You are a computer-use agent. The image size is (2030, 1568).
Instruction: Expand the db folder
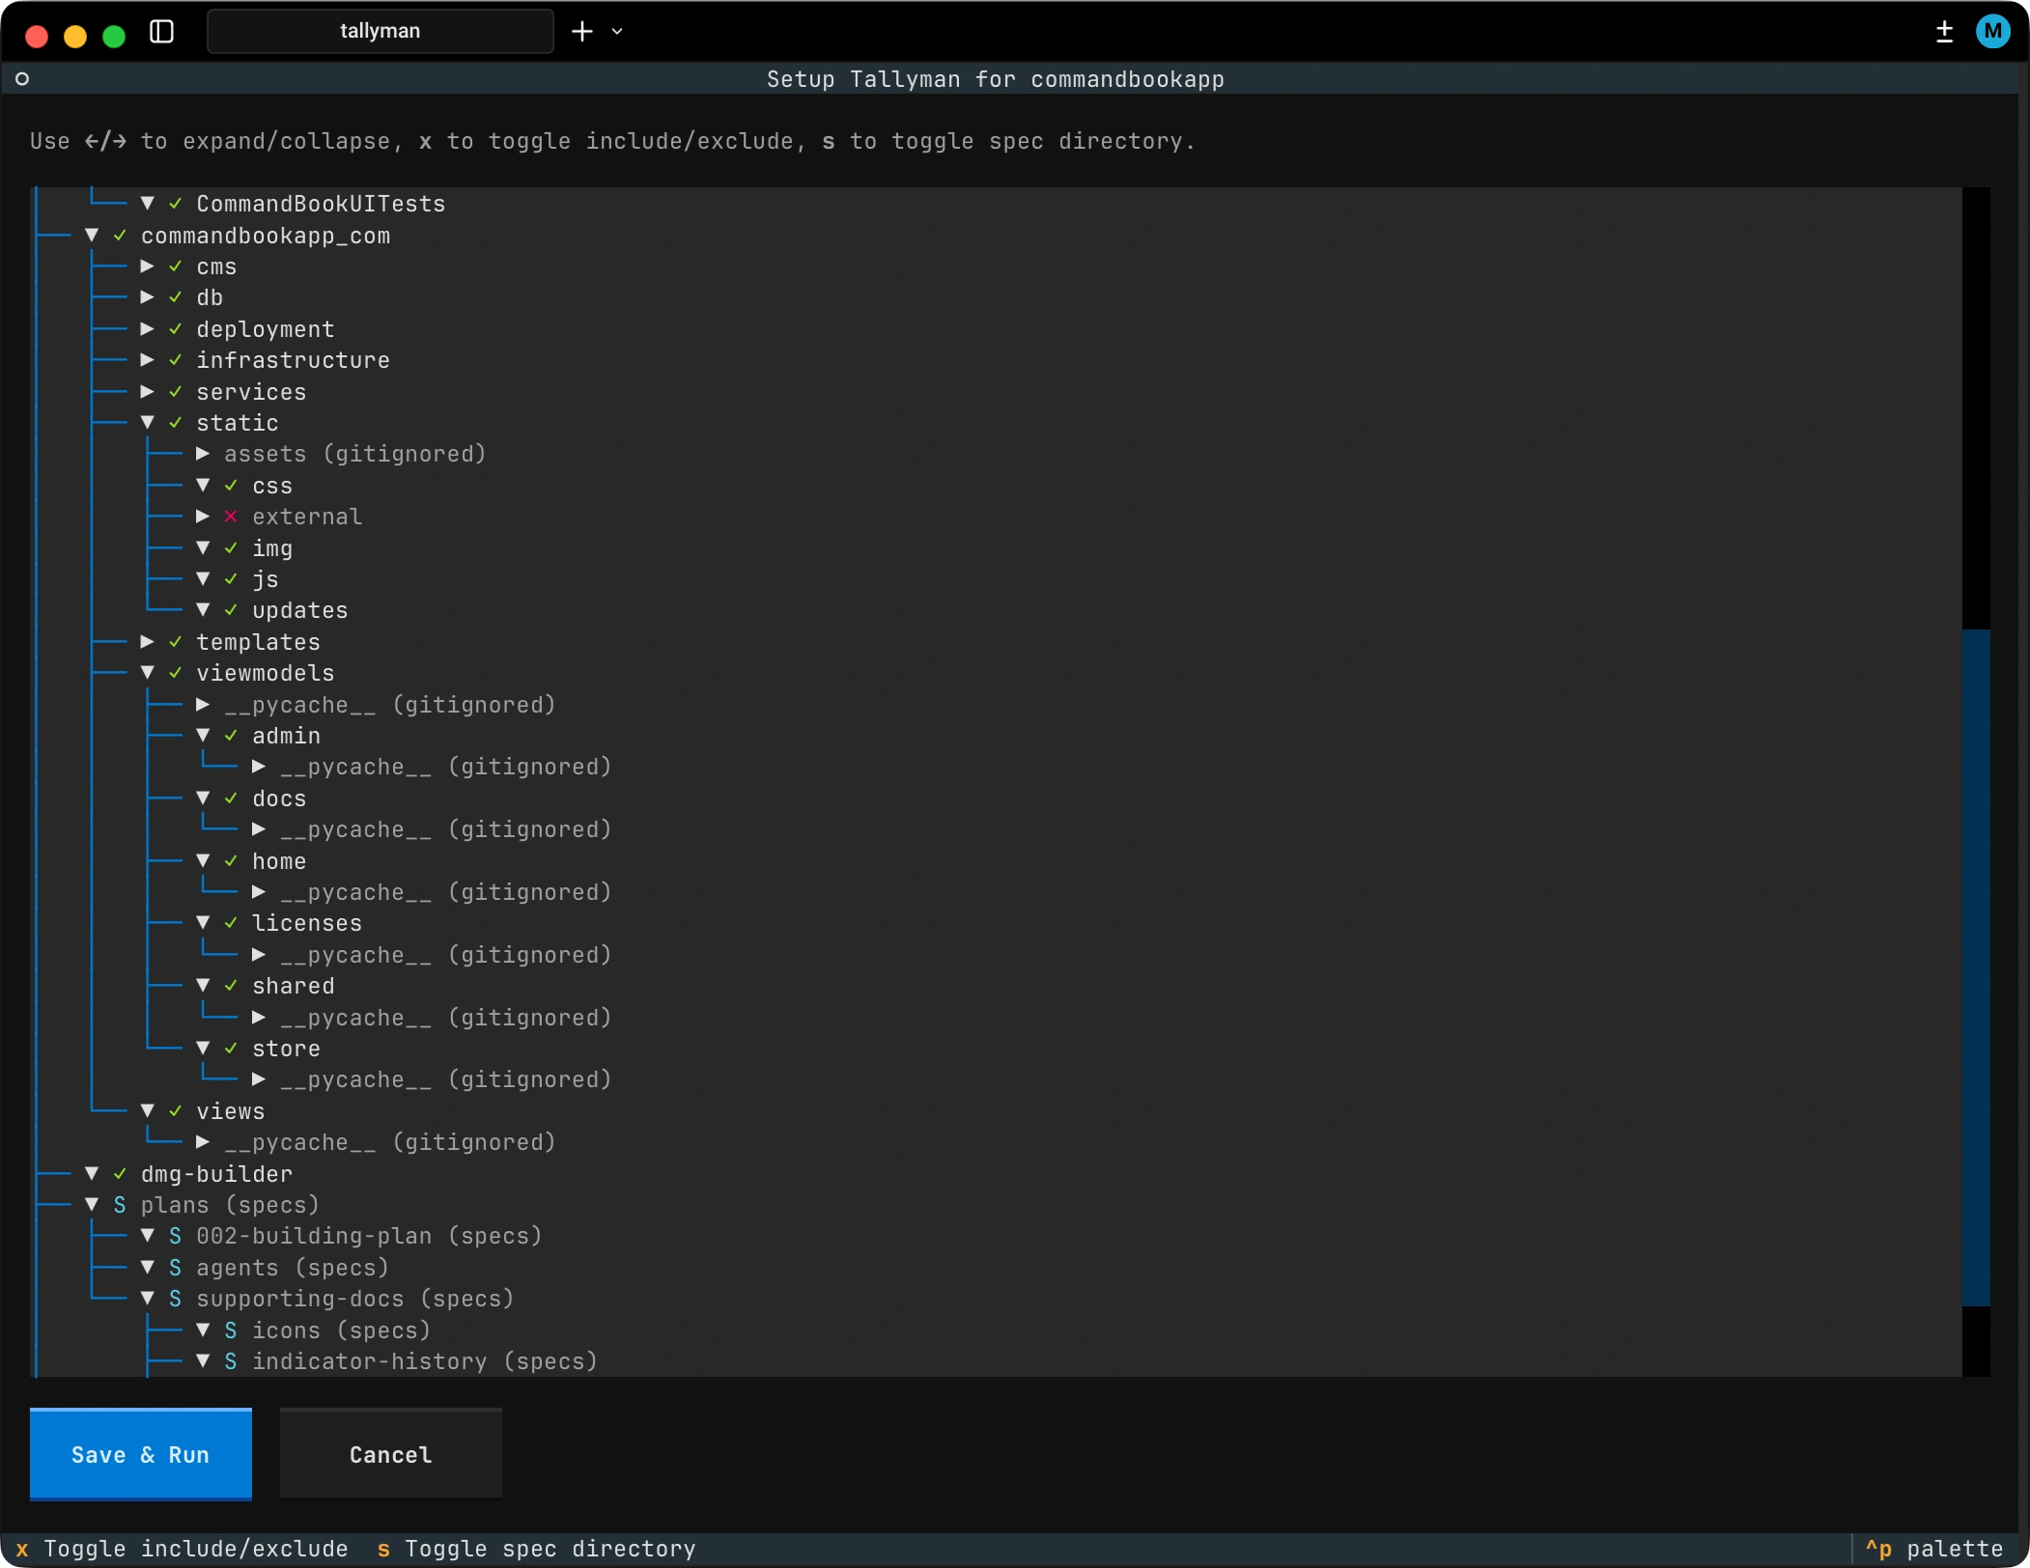[148, 297]
